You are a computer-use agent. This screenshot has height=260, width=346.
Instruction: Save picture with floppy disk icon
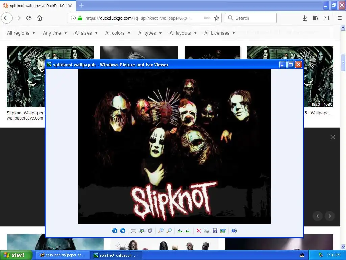[x=215, y=231]
